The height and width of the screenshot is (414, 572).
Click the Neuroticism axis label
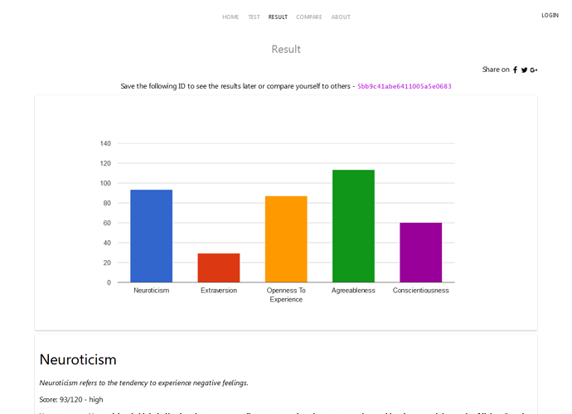[x=152, y=291]
